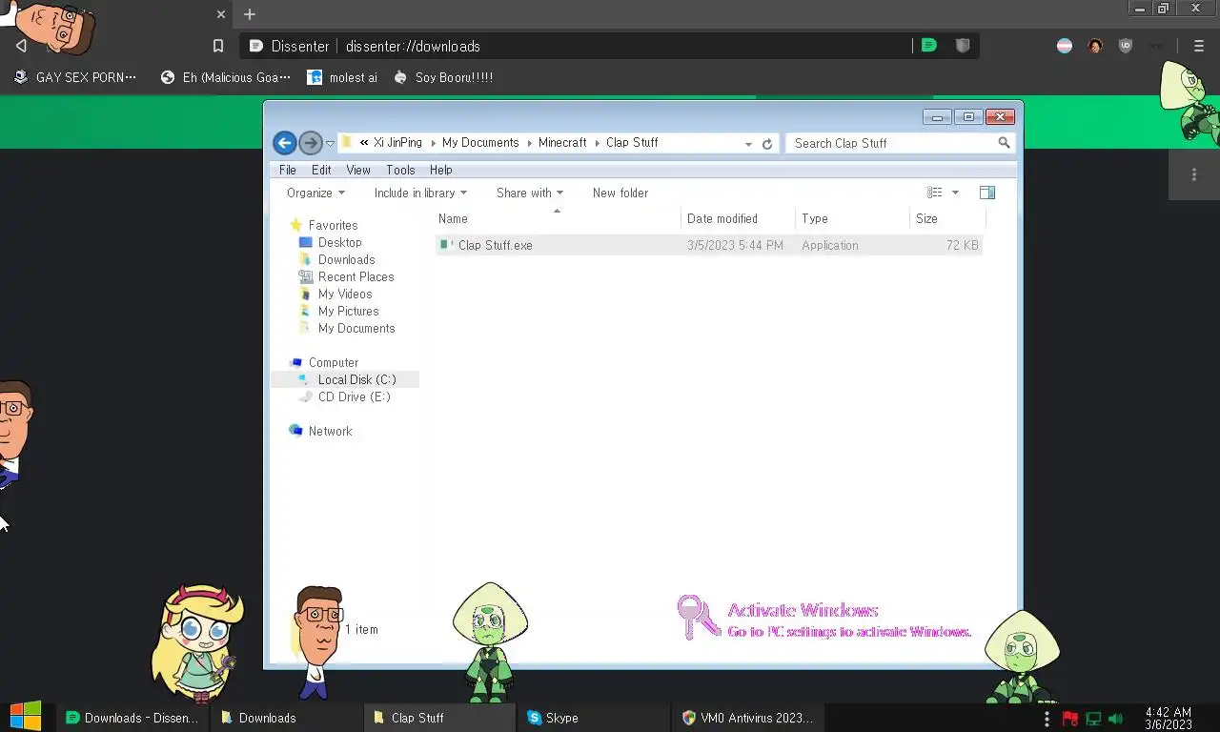Open My Videos in navigation pane
This screenshot has width=1220, height=732.
345,294
